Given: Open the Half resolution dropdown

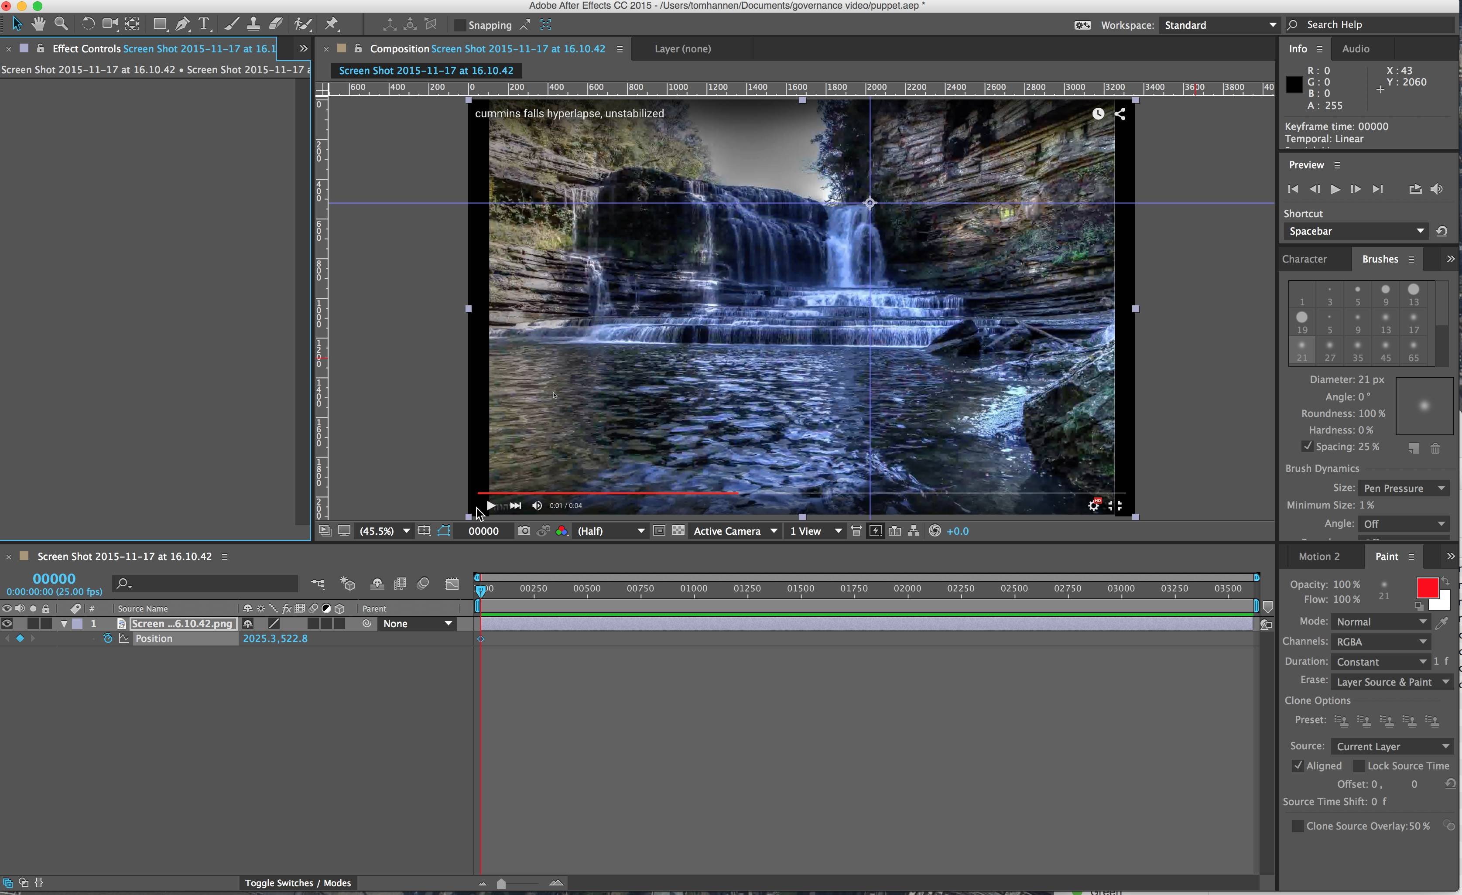Looking at the screenshot, I should (x=610, y=531).
